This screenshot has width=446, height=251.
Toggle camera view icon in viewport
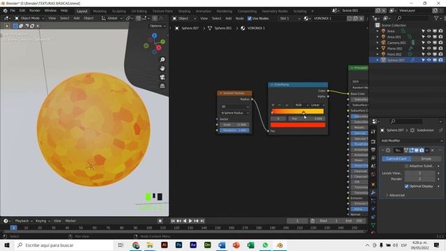coord(162,77)
